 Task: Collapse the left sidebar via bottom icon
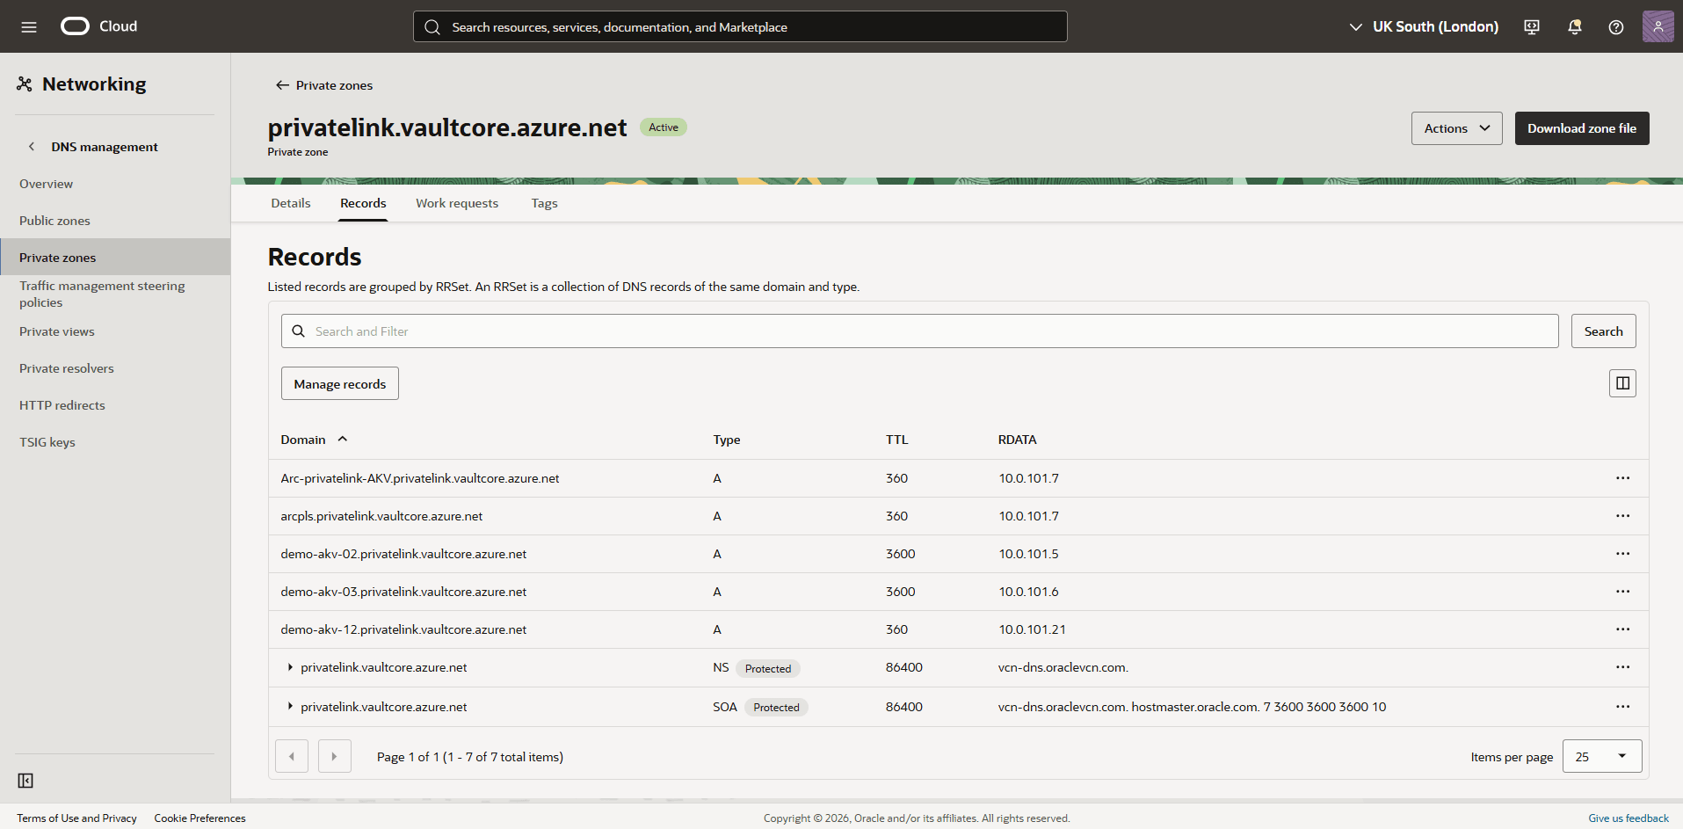click(25, 781)
